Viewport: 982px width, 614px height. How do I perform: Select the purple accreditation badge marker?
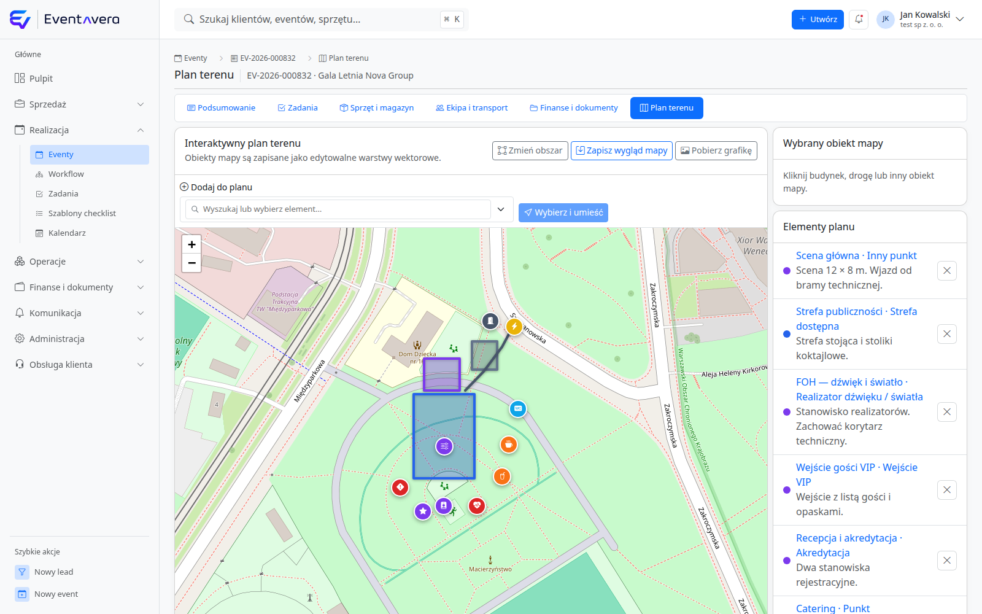[444, 506]
